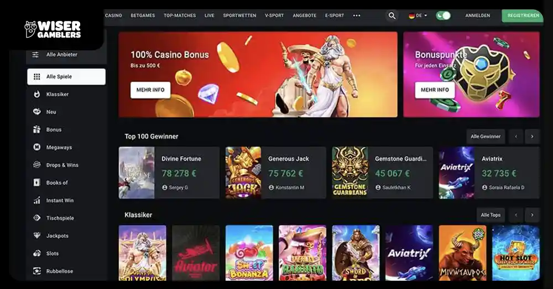This screenshot has width=553, height=289.
Task: Expand the three-dots more menu
Action: pyautogui.click(x=357, y=15)
